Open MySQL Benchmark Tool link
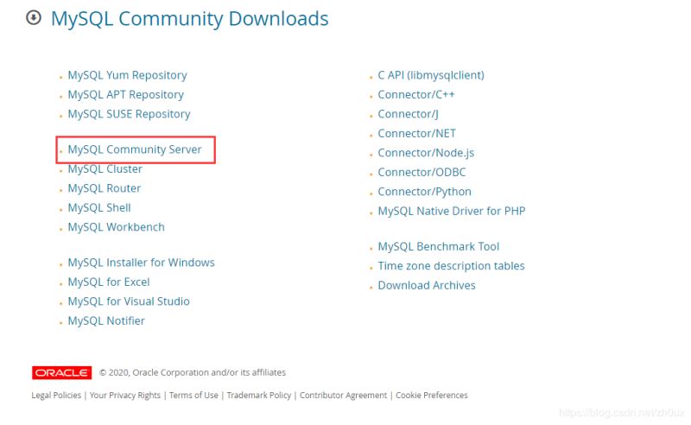 coord(439,246)
